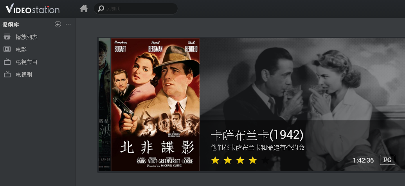Click the magnifier search icon
The height and width of the screenshot is (186, 405).
[x=101, y=9]
